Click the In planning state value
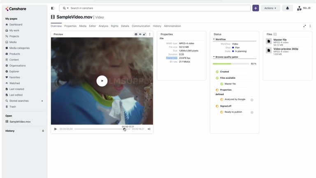This screenshot has width=316, height=178. pos(241,51)
